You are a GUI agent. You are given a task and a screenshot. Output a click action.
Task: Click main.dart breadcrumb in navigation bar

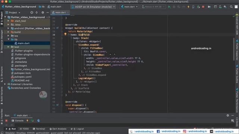55,7
